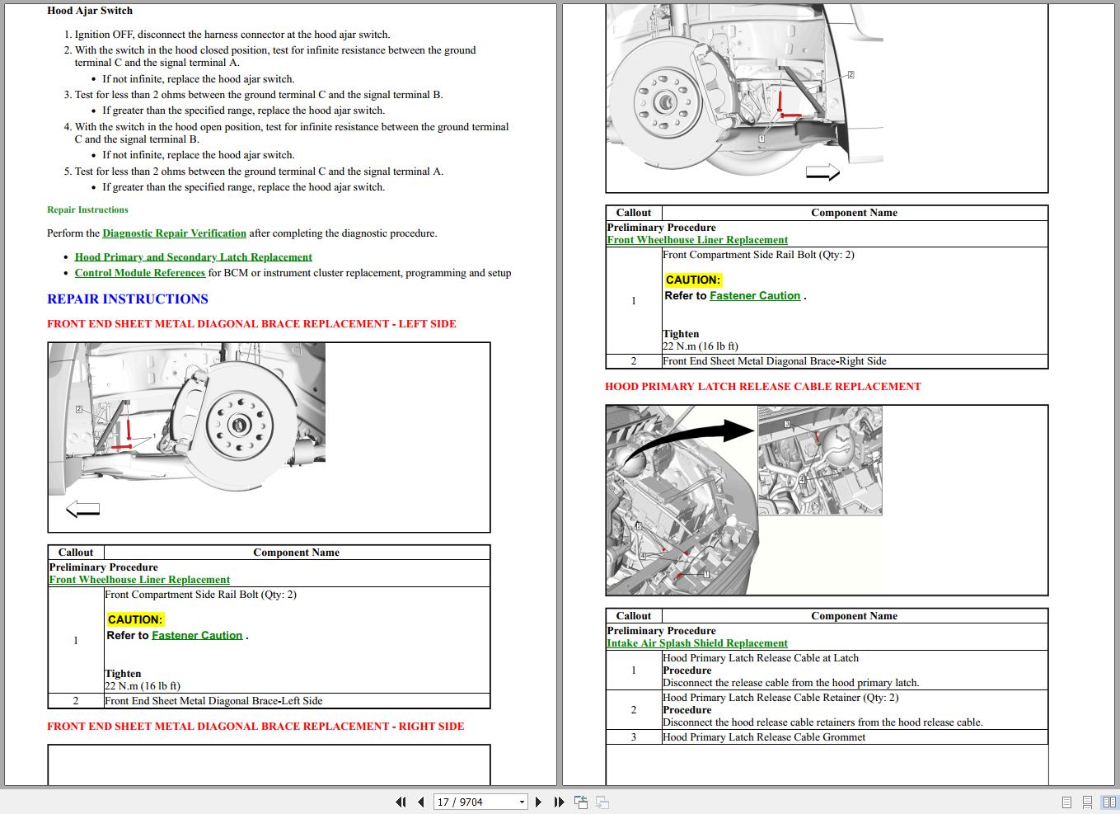Click Front Wheelhouse Liner Replacement on the left page
Screen dimensions: 1120x814
click(x=138, y=580)
